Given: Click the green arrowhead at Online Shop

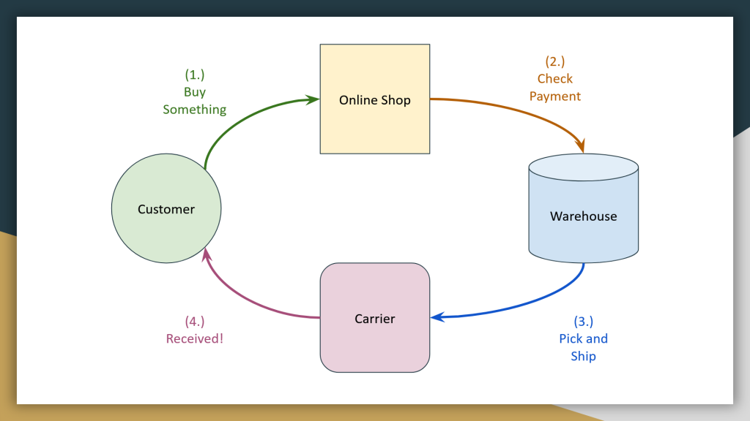Looking at the screenshot, I should (x=313, y=99).
